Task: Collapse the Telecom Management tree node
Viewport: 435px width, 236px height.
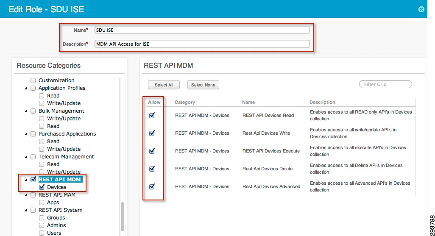Action: tap(26, 157)
